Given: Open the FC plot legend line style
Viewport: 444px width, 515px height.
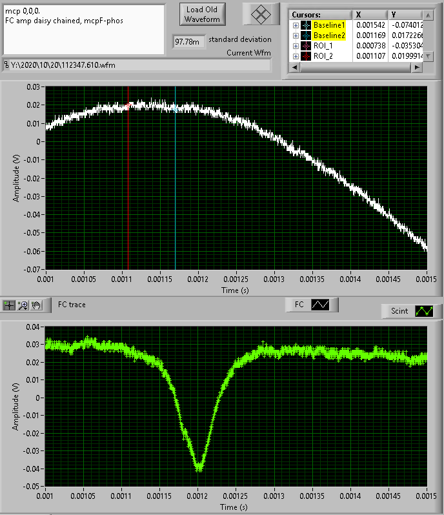Looking at the screenshot, I should point(320,304).
